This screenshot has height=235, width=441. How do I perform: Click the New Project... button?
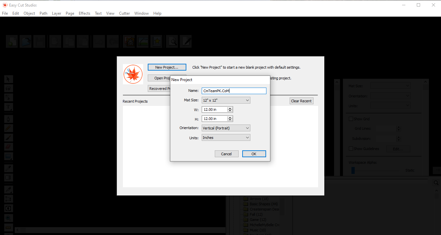(167, 67)
